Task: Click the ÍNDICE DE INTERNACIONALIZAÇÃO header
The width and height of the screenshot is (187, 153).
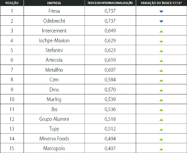Action: (x=110, y=3)
